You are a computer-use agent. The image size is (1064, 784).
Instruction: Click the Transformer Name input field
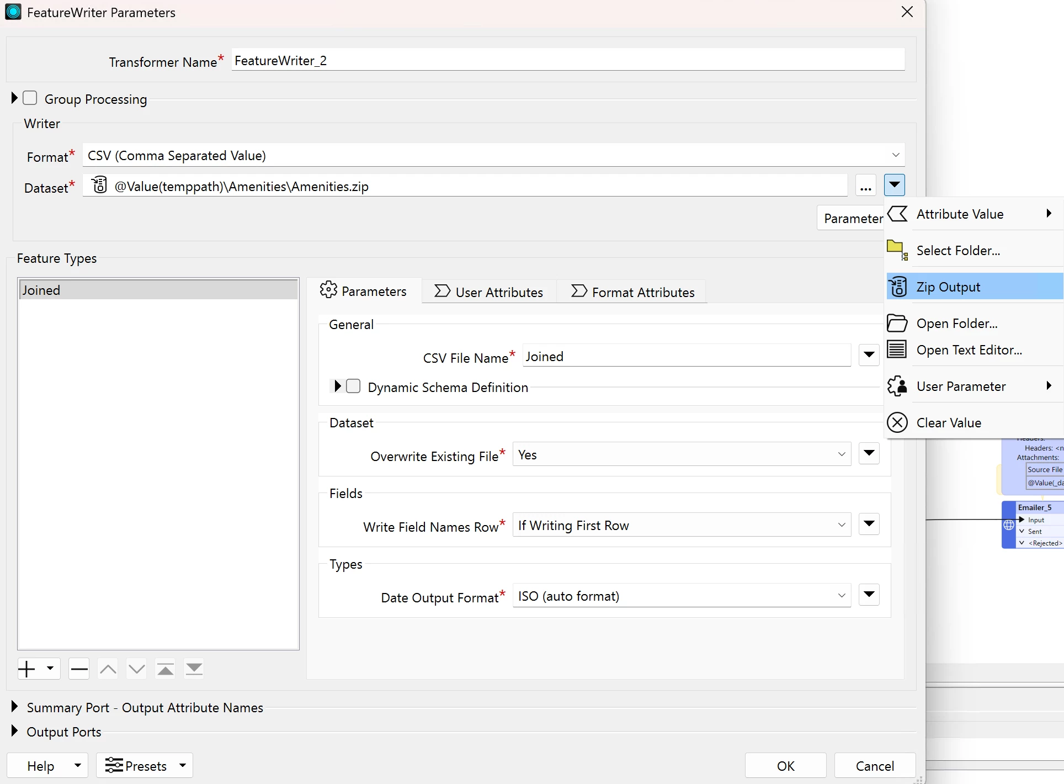coord(568,60)
